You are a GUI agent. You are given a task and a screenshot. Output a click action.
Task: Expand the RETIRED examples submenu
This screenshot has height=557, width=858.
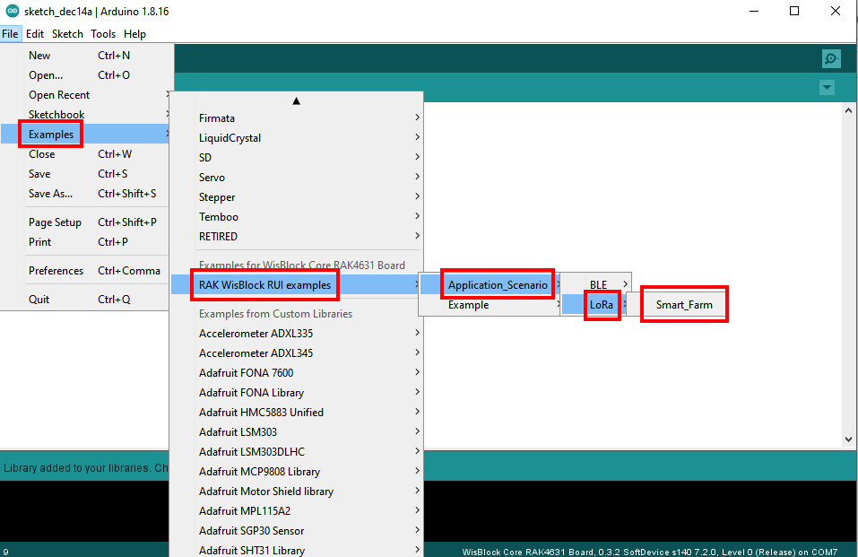pyautogui.click(x=296, y=236)
